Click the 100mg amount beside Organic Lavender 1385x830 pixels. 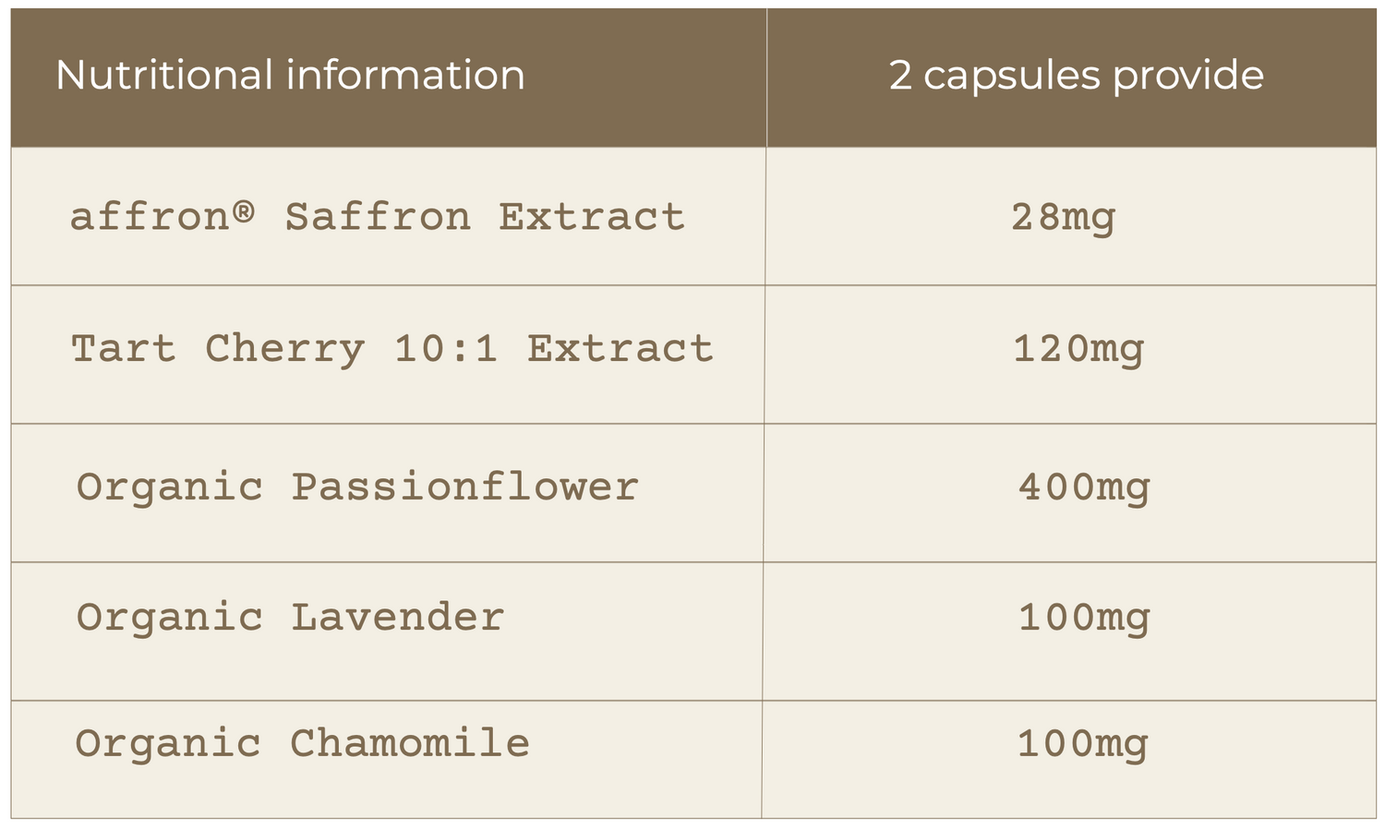point(1083,618)
